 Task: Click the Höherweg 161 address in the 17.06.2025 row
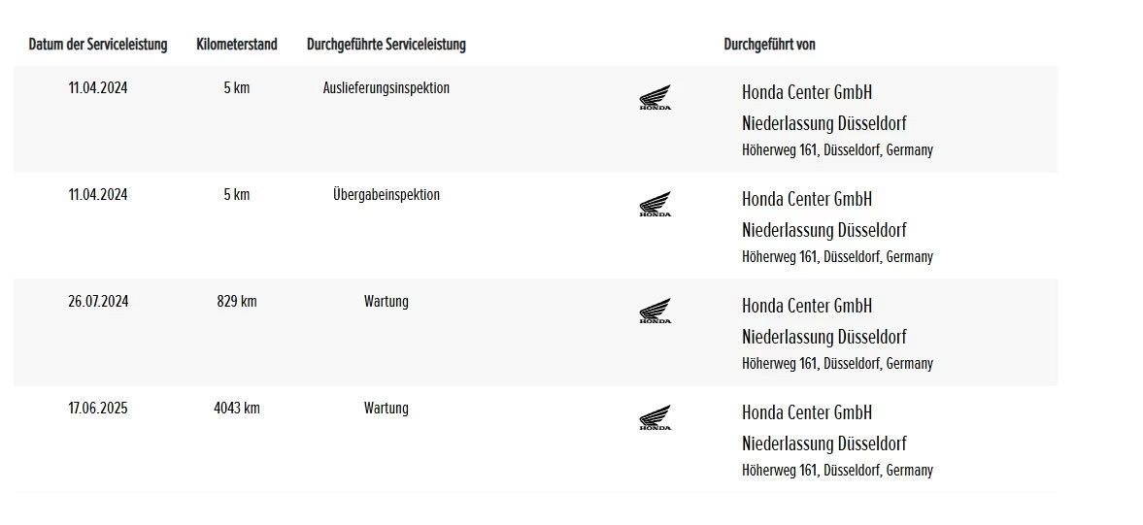click(x=836, y=471)
